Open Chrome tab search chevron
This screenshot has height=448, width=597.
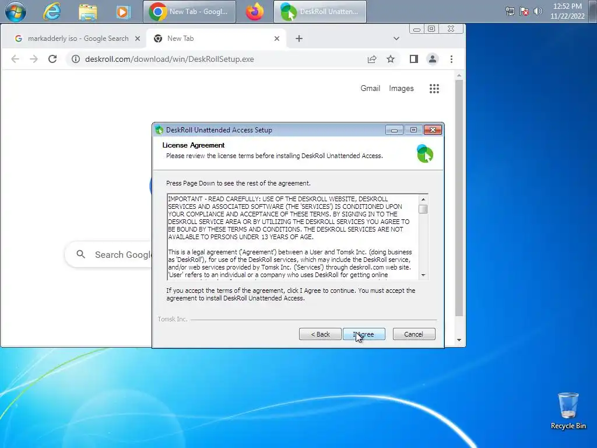click(396, 38)
